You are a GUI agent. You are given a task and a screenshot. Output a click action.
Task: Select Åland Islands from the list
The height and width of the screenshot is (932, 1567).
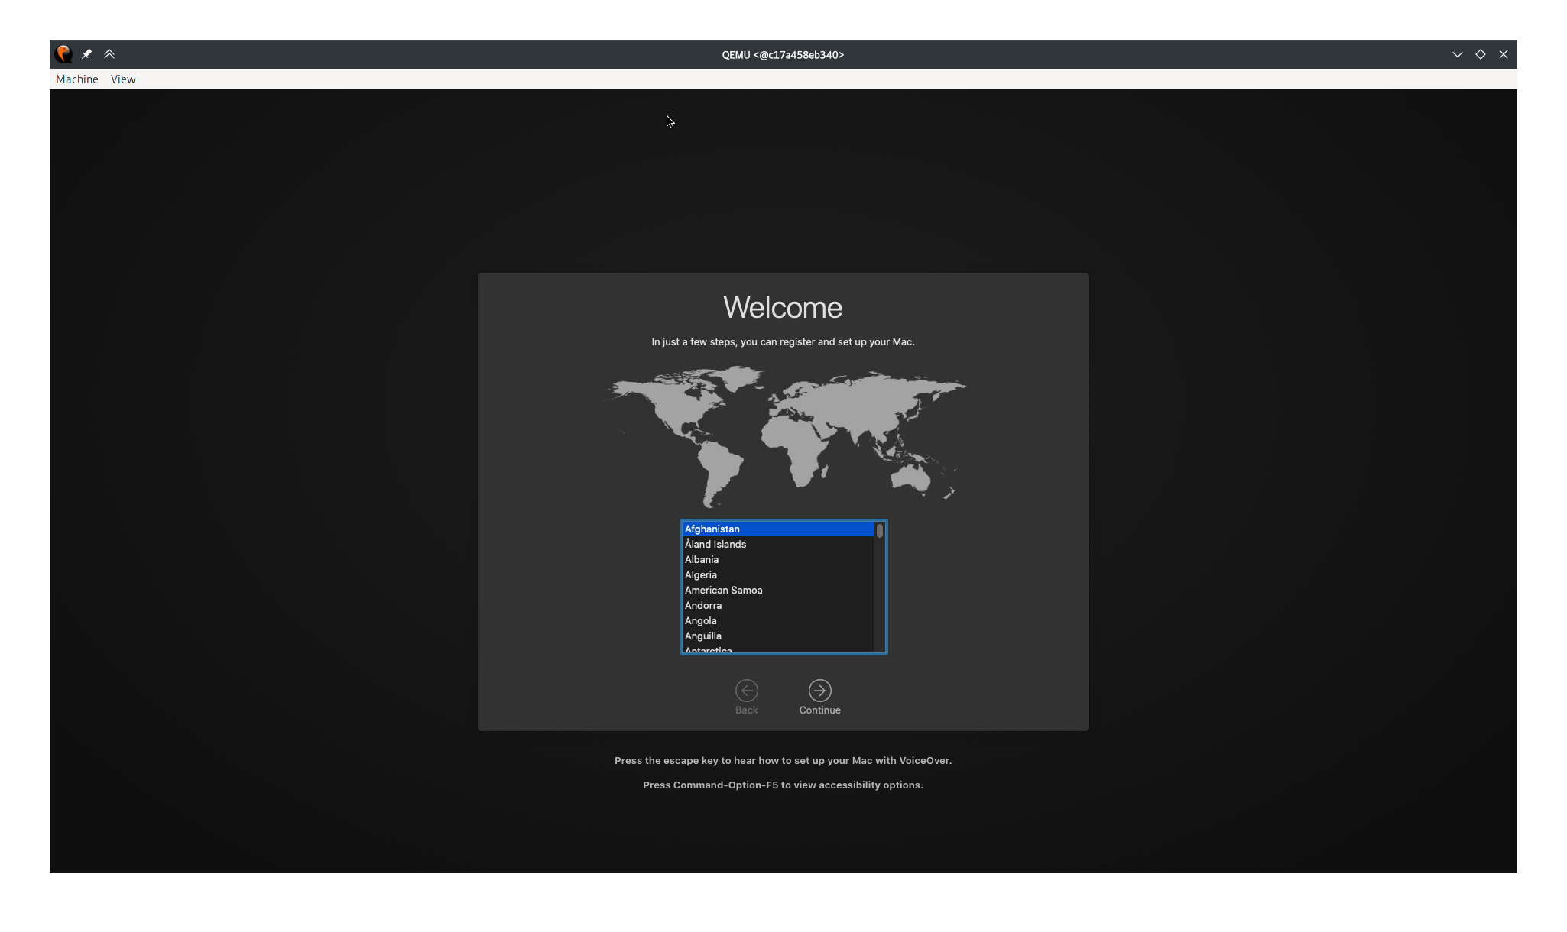point(715,544)
